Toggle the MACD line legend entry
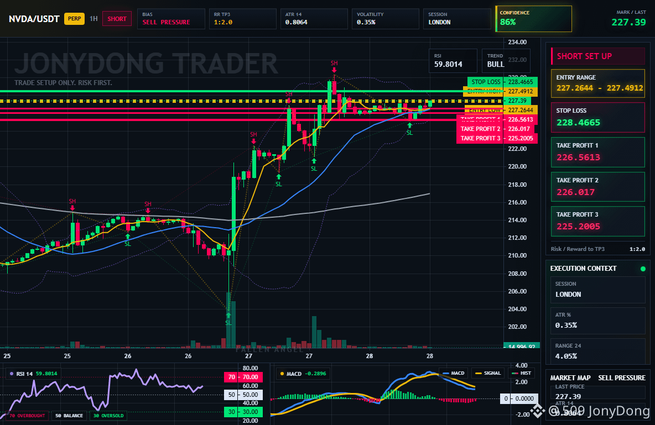 pos(453,373)
